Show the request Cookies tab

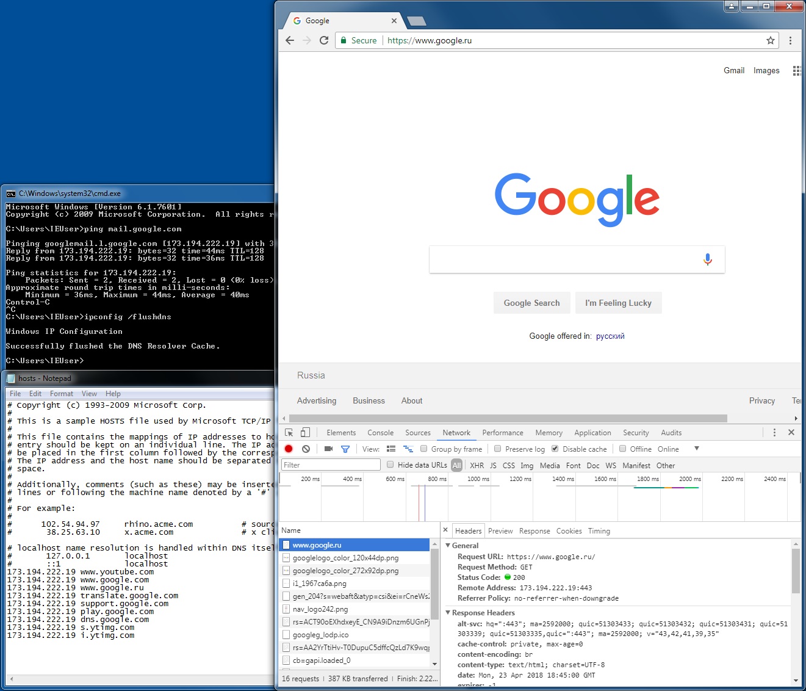point(569,531)
